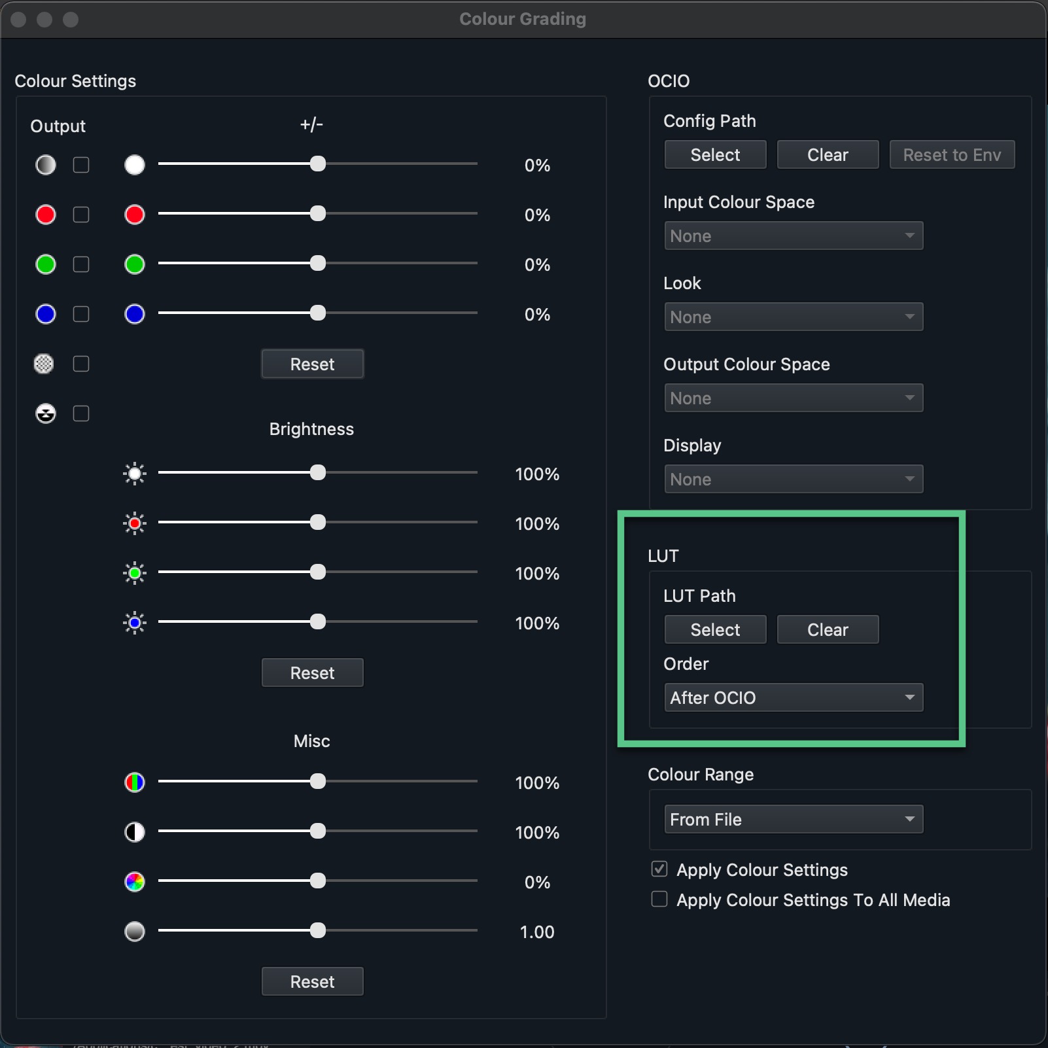1048x1048 pixels.
Task: Enable the red channel output checkbox
Action: [x=81, y=215]
